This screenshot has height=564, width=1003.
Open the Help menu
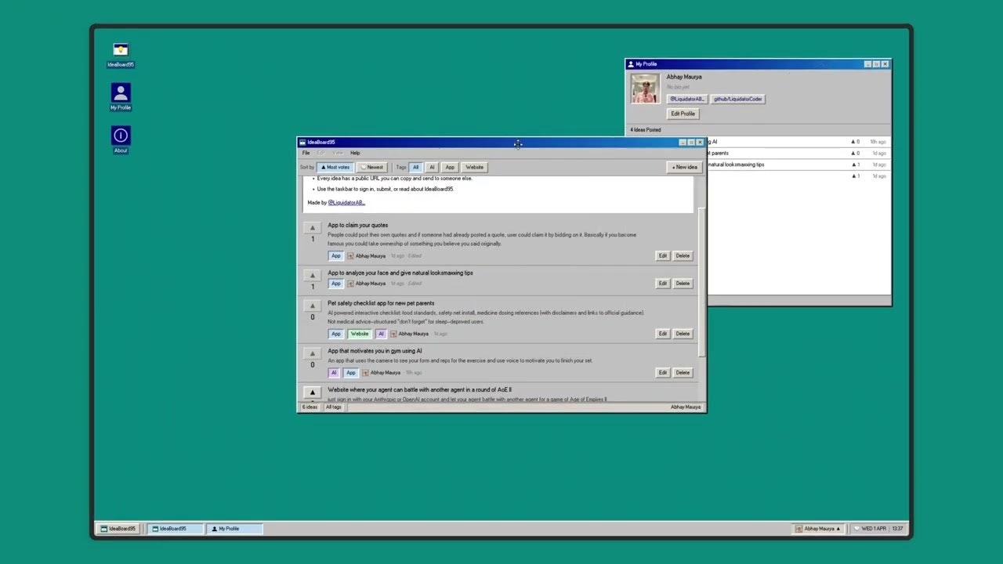(x=355, y=153)
